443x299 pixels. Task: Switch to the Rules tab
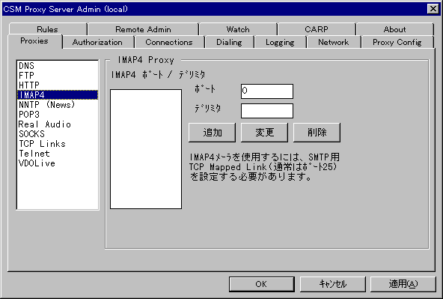tap(47, 29)
